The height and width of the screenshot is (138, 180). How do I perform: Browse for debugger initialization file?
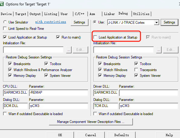click(x=159, y=50)
